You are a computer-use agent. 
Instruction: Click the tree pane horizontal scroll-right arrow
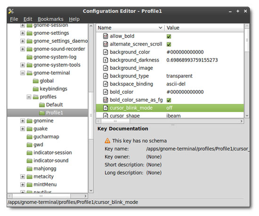click(x=85, y=196)
